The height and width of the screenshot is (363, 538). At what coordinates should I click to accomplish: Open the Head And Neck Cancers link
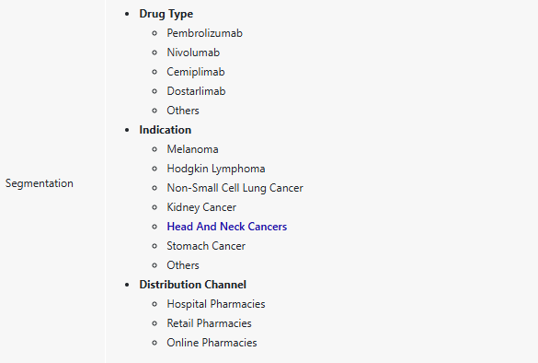(227, 227)
